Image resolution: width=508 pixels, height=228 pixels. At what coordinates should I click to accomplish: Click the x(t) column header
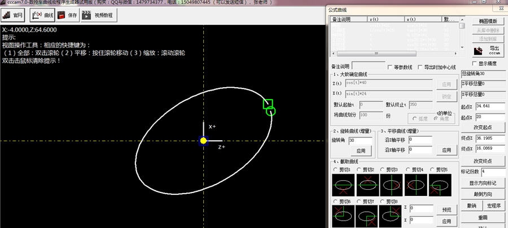coord(423,19)
